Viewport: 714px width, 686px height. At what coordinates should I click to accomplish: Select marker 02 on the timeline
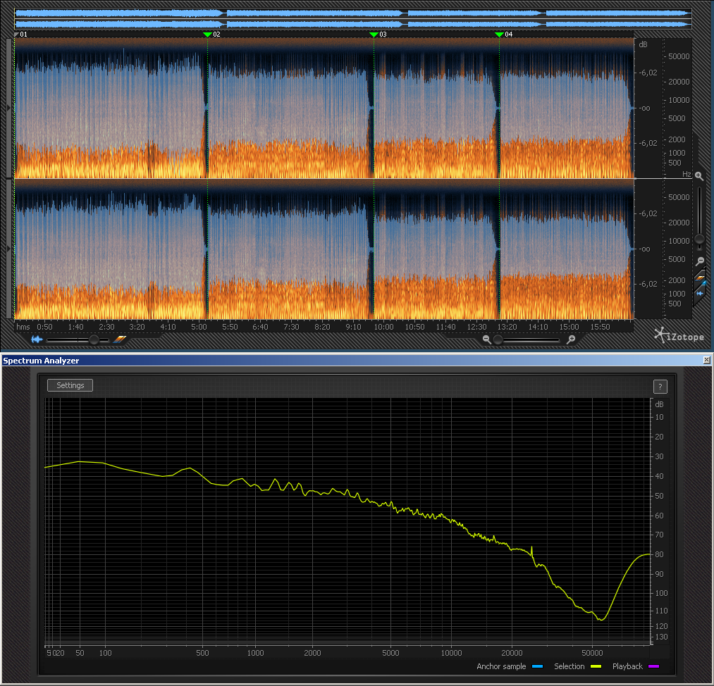(207, 35)
